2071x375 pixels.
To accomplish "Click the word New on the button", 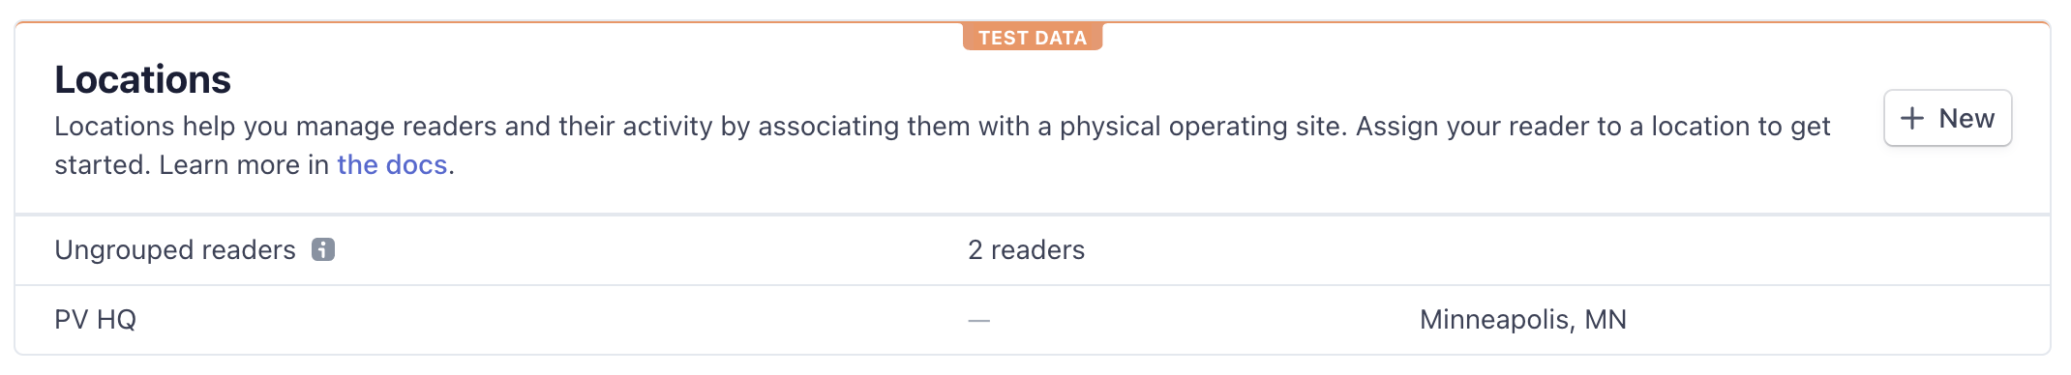I will 1966,118.
